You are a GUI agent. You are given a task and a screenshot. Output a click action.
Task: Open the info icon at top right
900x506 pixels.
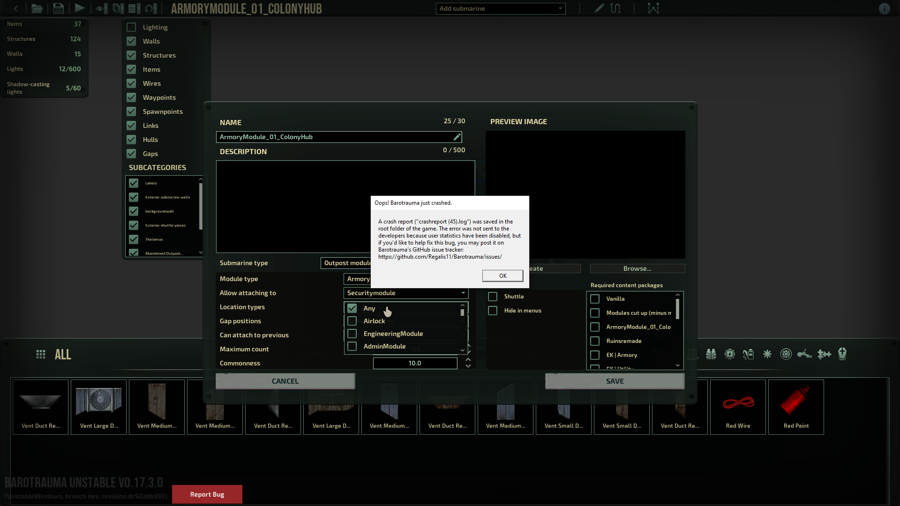(x=884, y=8)
